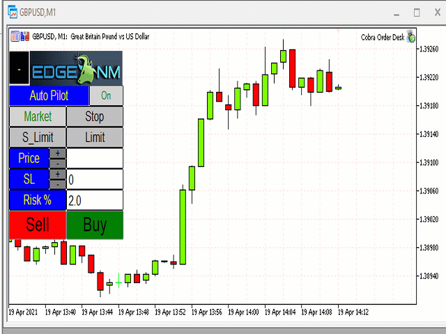
Task: Select the S_Limit order type
Action: pyautogui.click(x=38, y=138)
